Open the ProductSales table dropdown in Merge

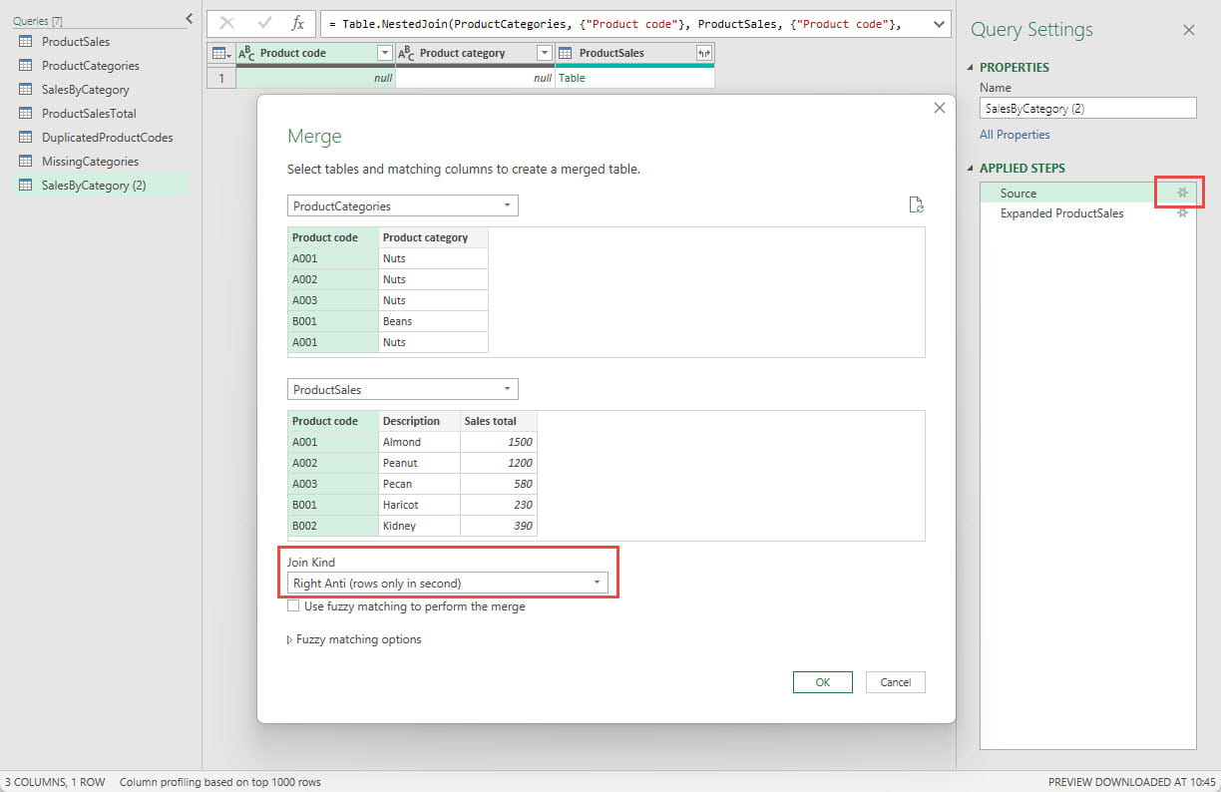point(402,390)
